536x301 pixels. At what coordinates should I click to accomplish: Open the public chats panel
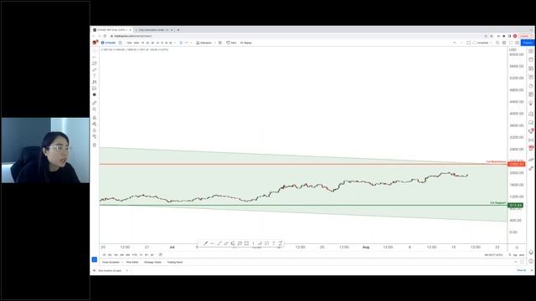[531, 114]
